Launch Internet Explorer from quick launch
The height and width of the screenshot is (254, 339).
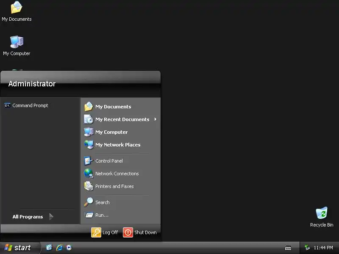[x=59, y=247]
